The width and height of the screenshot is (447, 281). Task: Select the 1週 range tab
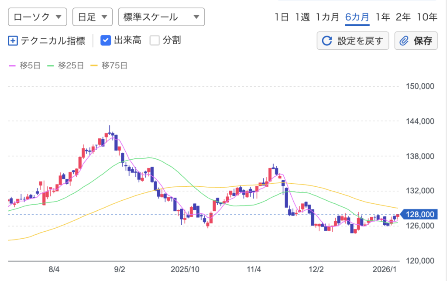pos(302,17)
